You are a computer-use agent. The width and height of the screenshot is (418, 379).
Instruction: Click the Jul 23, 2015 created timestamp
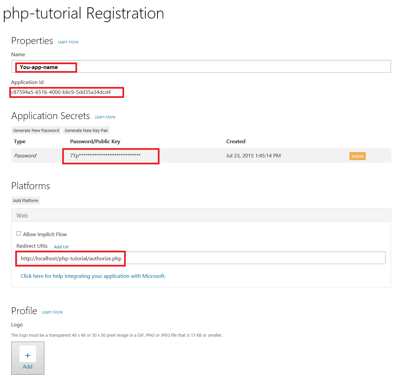(253, 156)
